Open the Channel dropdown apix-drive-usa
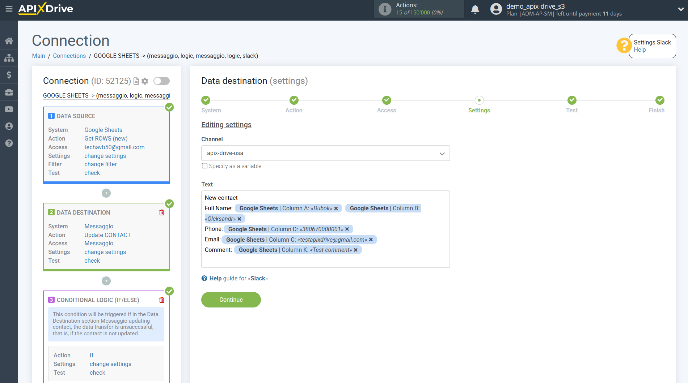 [x=325, y=153]
